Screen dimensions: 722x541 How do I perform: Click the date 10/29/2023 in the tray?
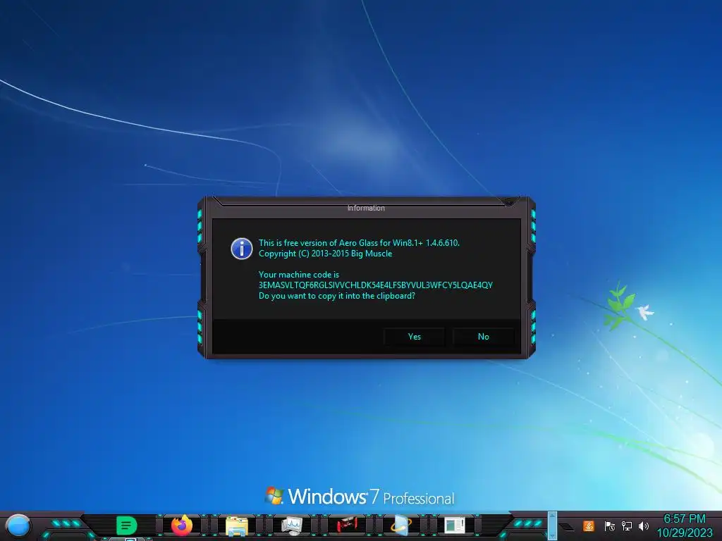coord(684,533)
